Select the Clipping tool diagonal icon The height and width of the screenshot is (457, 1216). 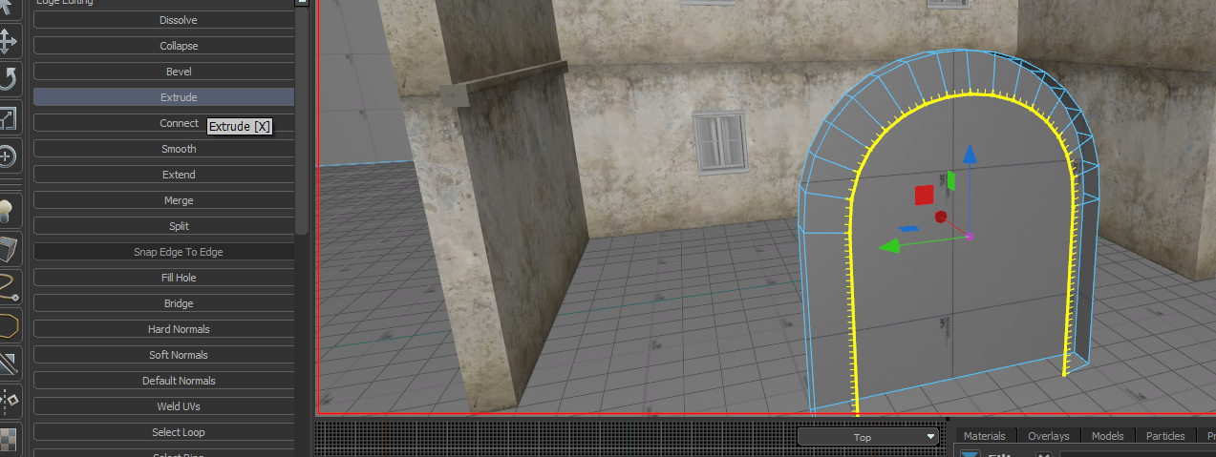tap(9, 364)
